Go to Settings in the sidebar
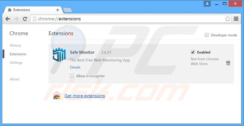Viewport: 244px width, 126px height. pos(16,63)
